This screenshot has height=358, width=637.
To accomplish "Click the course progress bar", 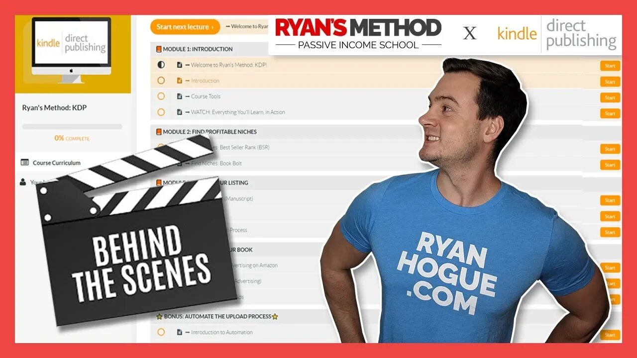I will [x=72, y=126].
